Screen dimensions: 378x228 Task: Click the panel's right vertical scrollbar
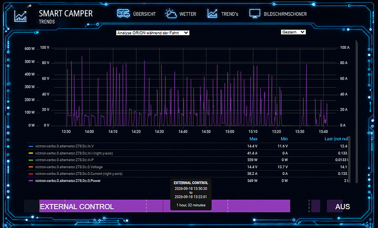coord(357,111)
